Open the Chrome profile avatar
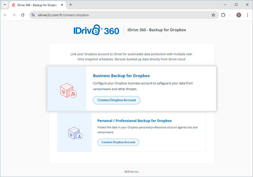The image size is (253, 177). (239, 15)
